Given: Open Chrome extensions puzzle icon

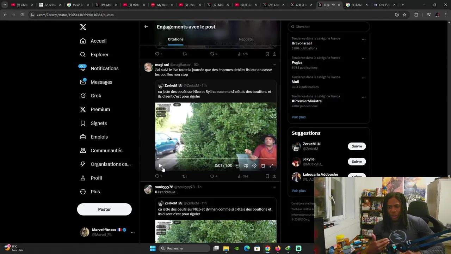Looking at the screenshot, I should 416,15.
